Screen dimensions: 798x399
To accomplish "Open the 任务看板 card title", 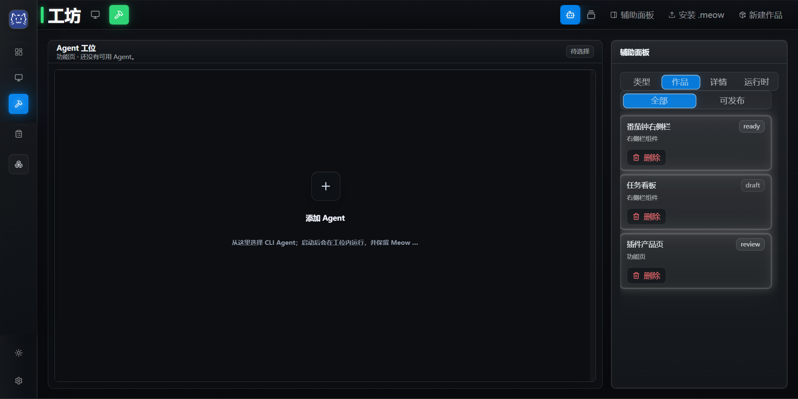I will tap(641, 185).
